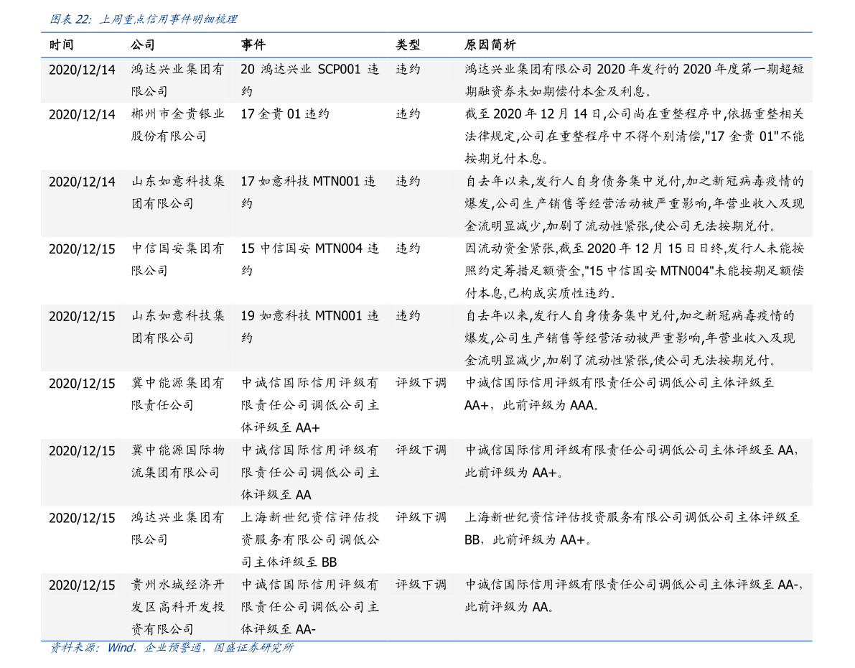Select company "冀中能源国际物流集团有限公司"
Screen dimensions: 855x668
tap(178, 461)
